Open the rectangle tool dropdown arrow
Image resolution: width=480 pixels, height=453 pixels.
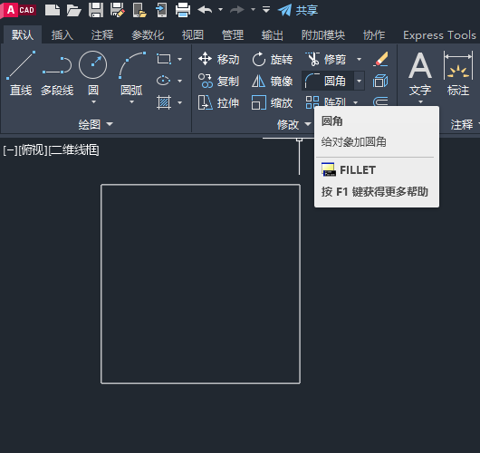(x=180, y=59)
